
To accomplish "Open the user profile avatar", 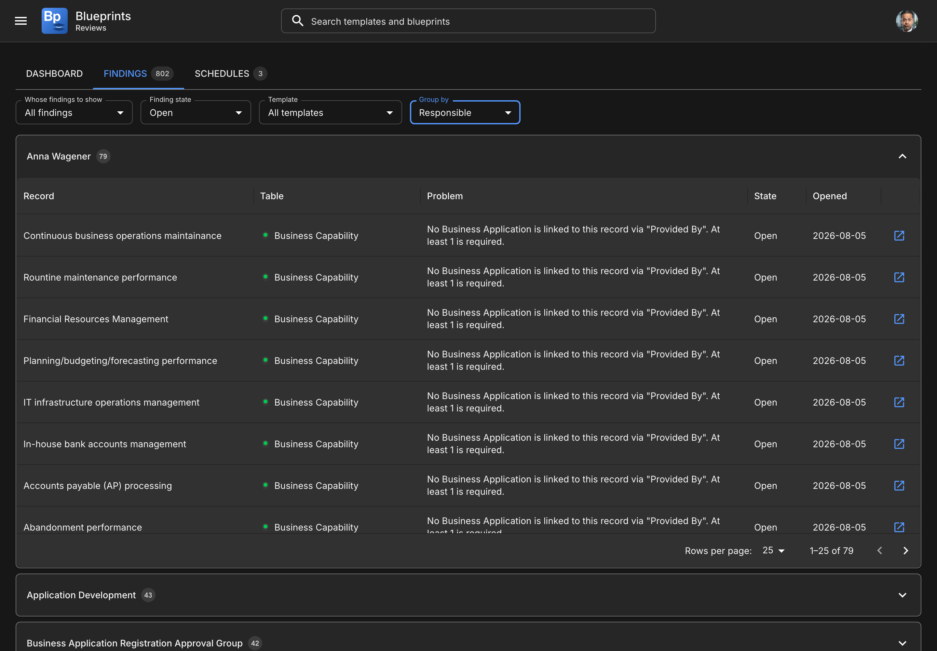I will pyautogui.click(x=907, y=21).
